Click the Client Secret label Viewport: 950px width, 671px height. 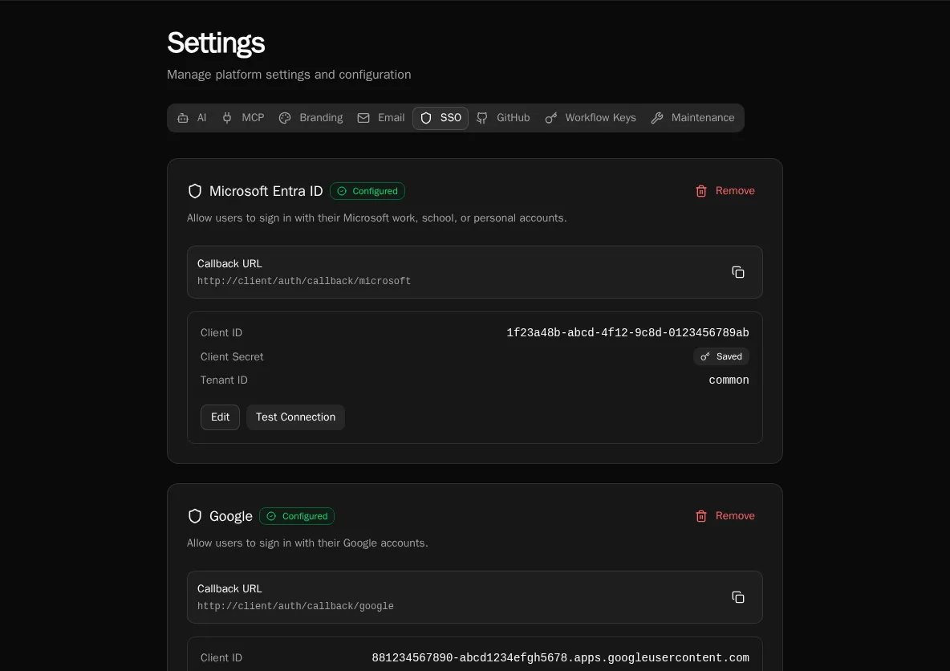coord(232,357)
